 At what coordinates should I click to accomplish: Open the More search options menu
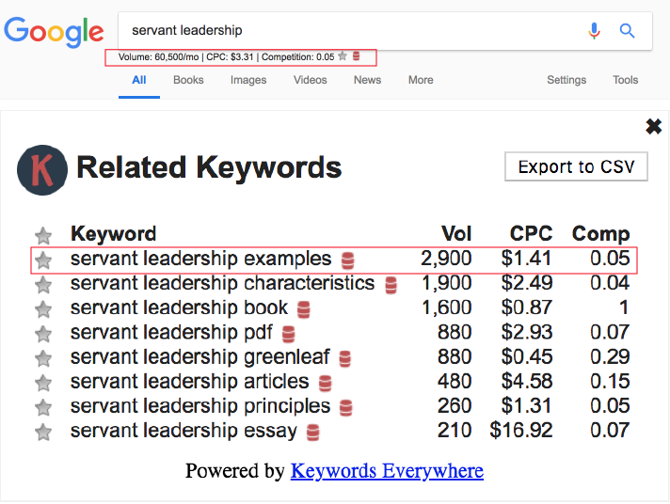tap(421, 80)
